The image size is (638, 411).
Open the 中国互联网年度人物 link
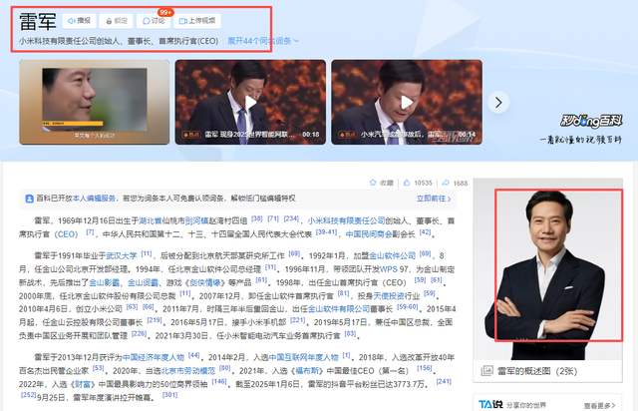tap(303, 358)
